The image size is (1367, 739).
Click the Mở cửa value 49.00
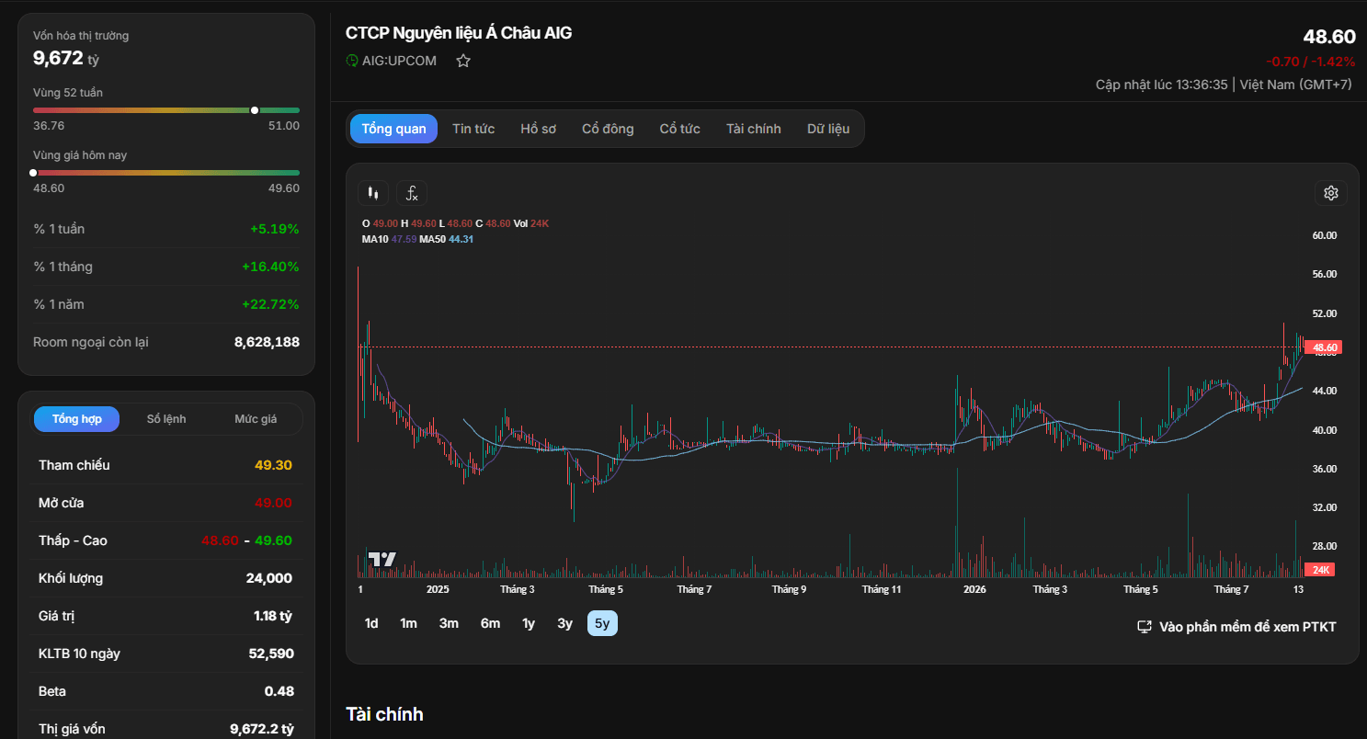coord(273,503)
